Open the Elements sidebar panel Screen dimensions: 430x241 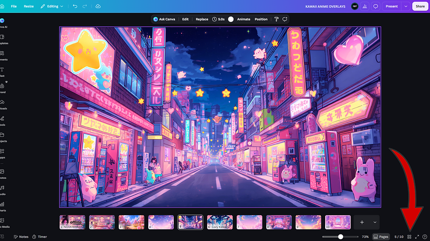pyautogui.click(x=3, y=56)
